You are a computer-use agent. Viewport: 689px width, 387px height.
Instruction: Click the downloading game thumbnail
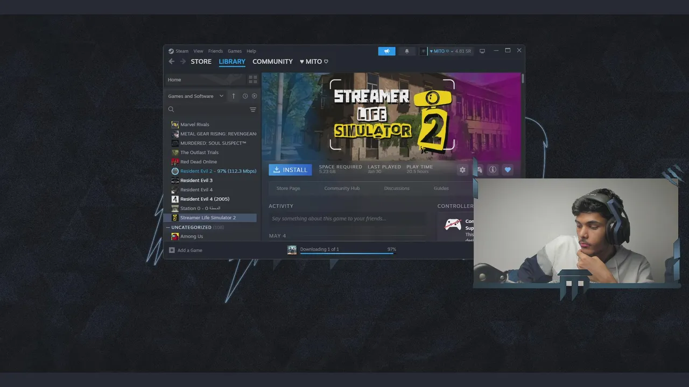click(292, 250)
